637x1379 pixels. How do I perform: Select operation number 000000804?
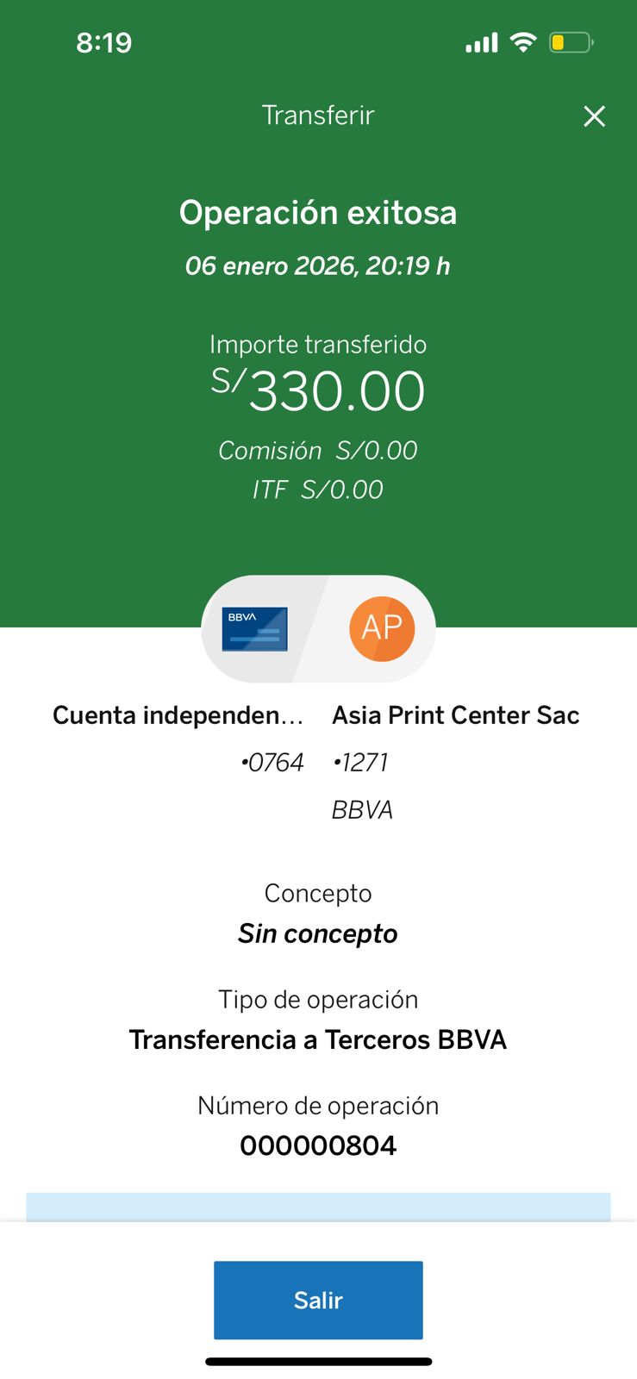tap(318, 1145)
